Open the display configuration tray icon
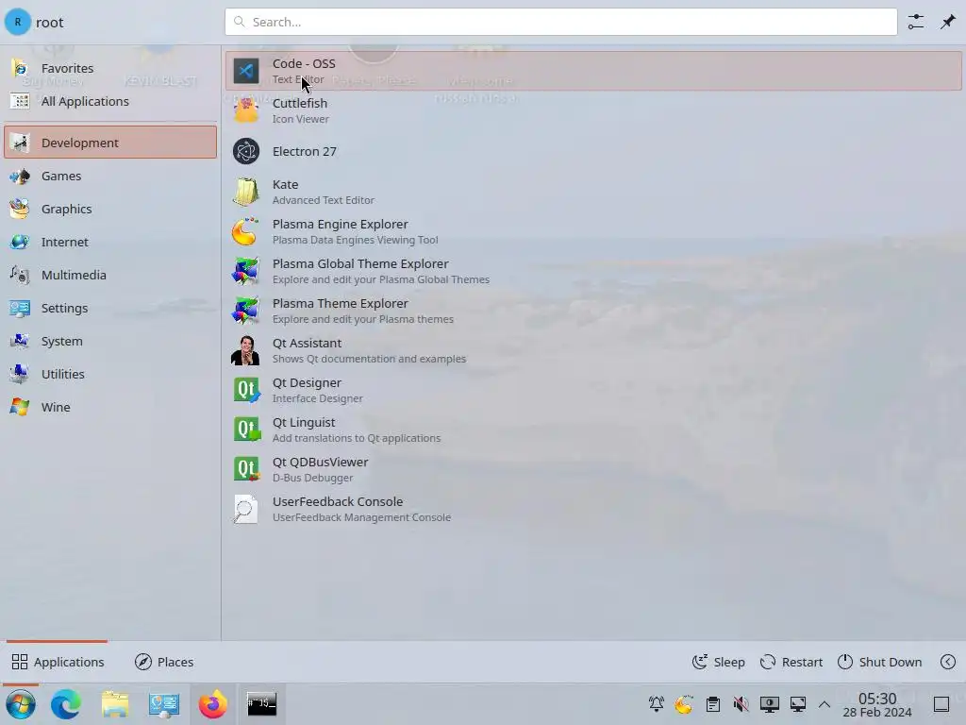This screenshot has width=966, height=725. point(770,704)
